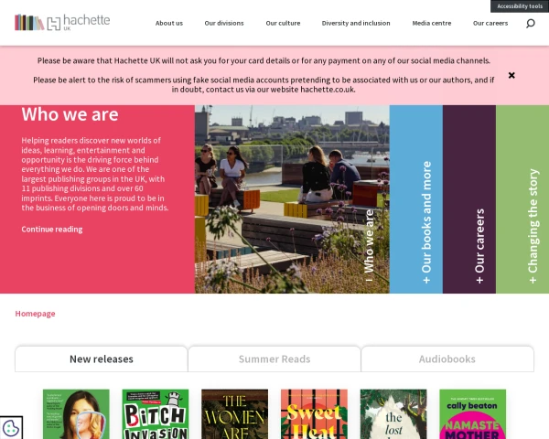Open Accessibility tools
Image resolution: width=549 pixels, height=439 pixels.
520,6
